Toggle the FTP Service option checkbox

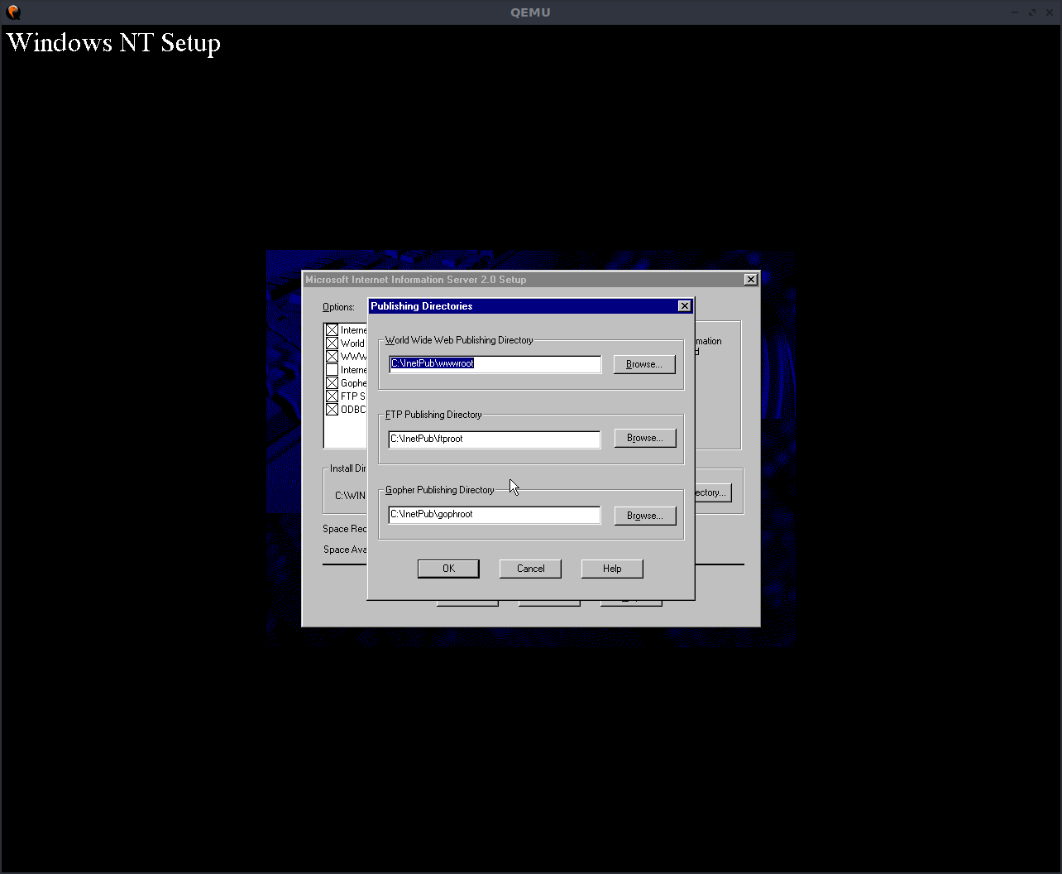point(332,396)
